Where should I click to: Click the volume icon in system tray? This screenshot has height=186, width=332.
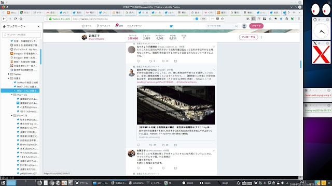point(282,183)
